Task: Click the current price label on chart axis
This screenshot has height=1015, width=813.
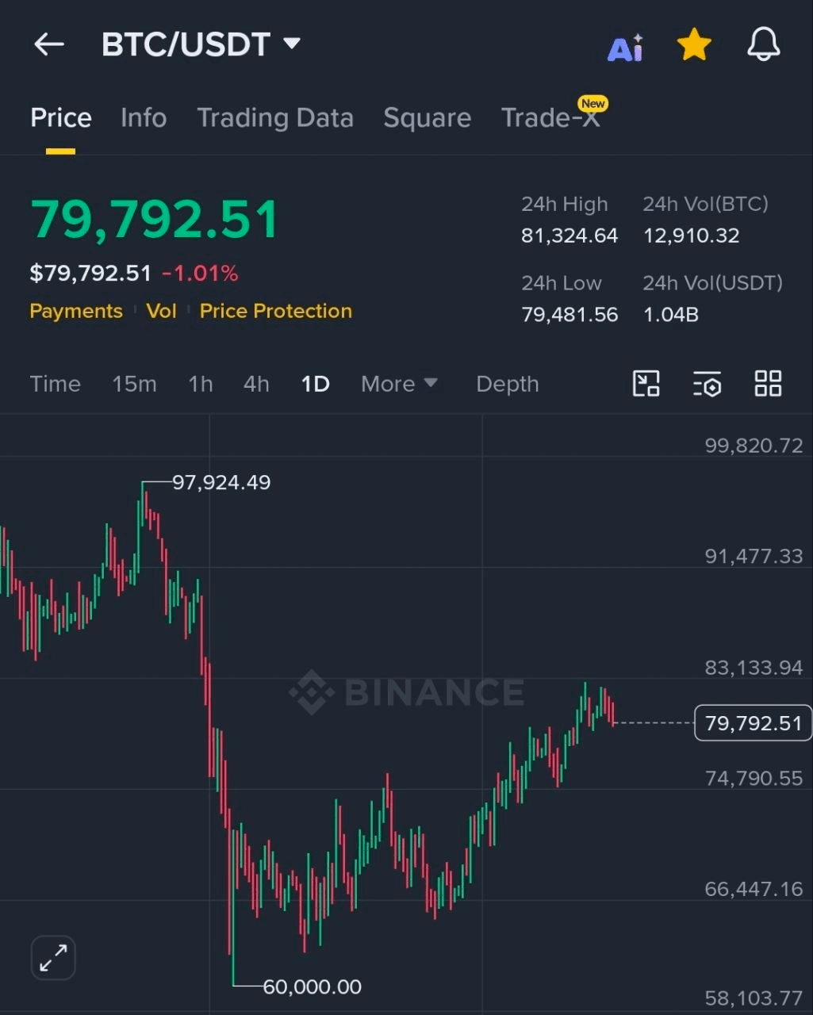Action: 753,723
